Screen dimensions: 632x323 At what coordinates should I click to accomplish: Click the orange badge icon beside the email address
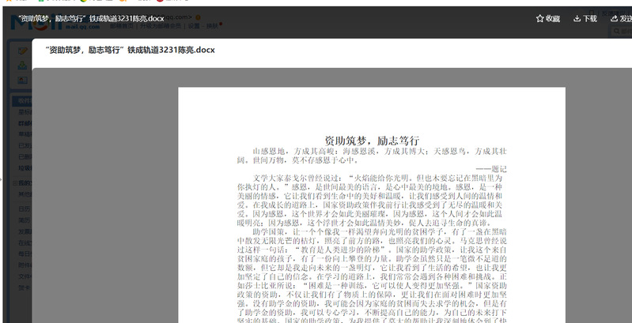pyautogui.click(x=198, y=17)
